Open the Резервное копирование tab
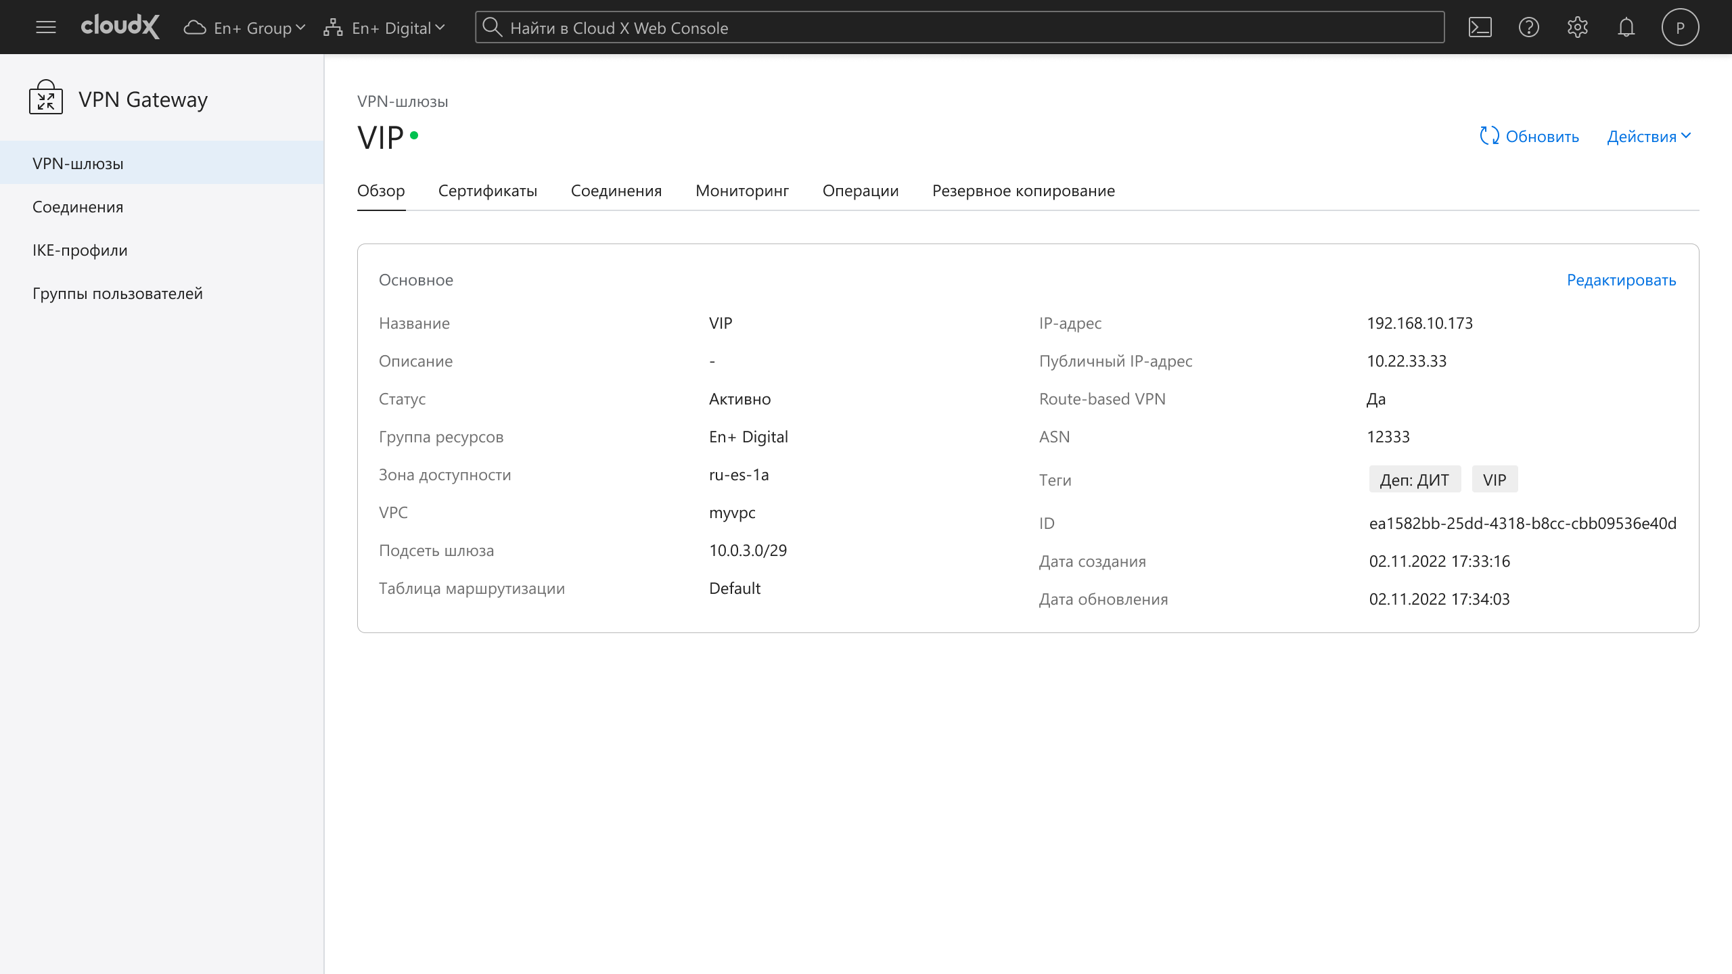 [1023, 191]
